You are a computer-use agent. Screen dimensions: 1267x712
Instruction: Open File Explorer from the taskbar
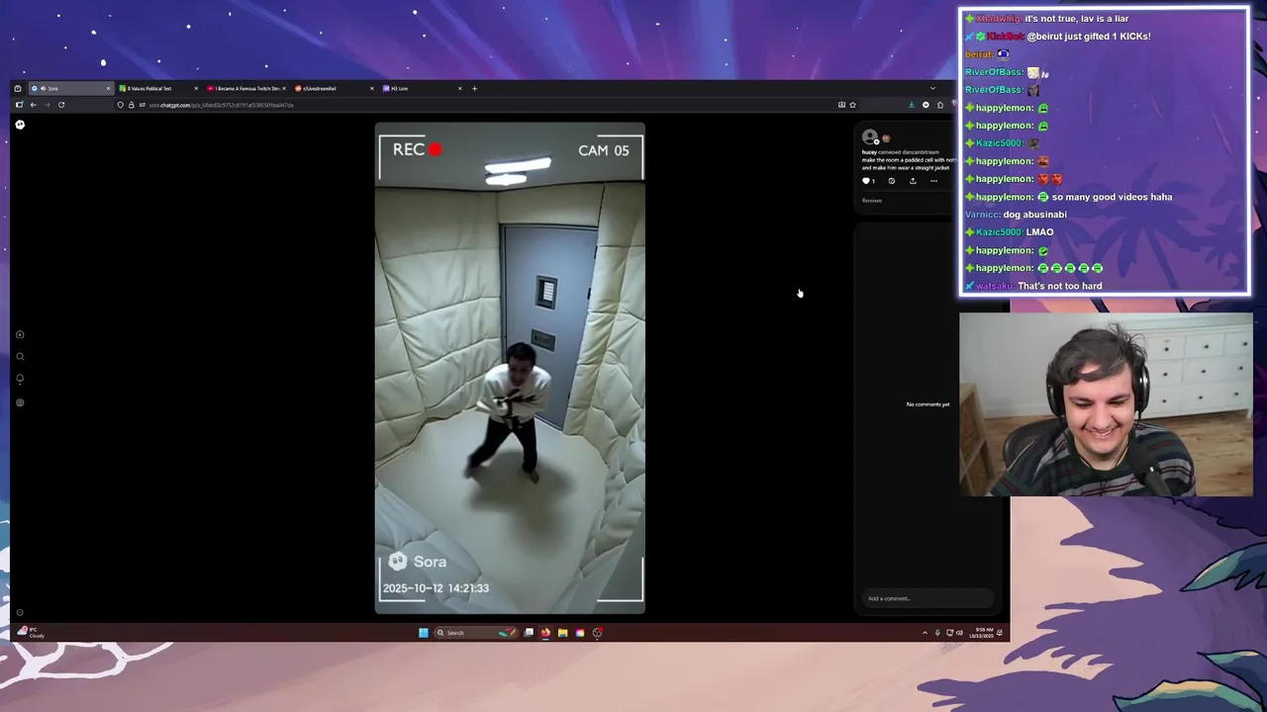click(562, 633)
